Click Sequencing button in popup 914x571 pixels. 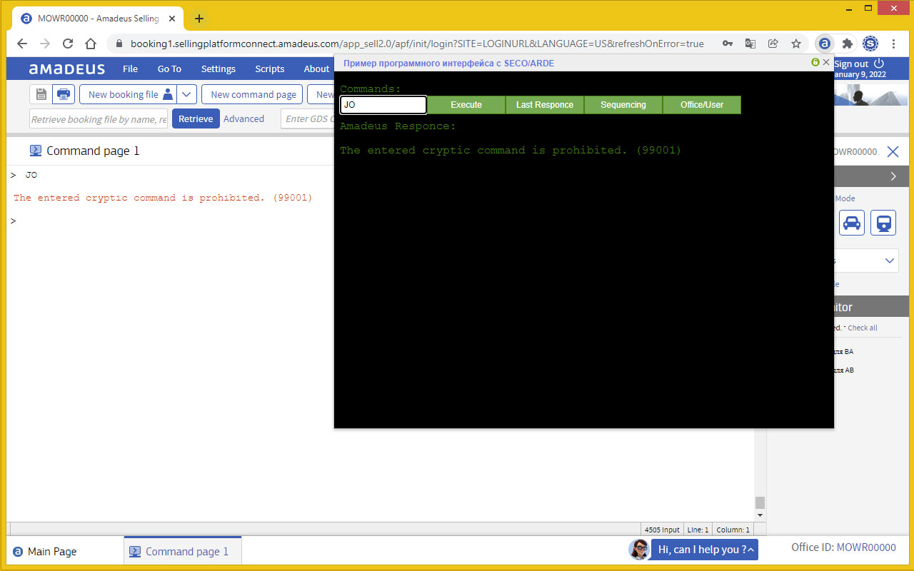[x=623, y=105]
